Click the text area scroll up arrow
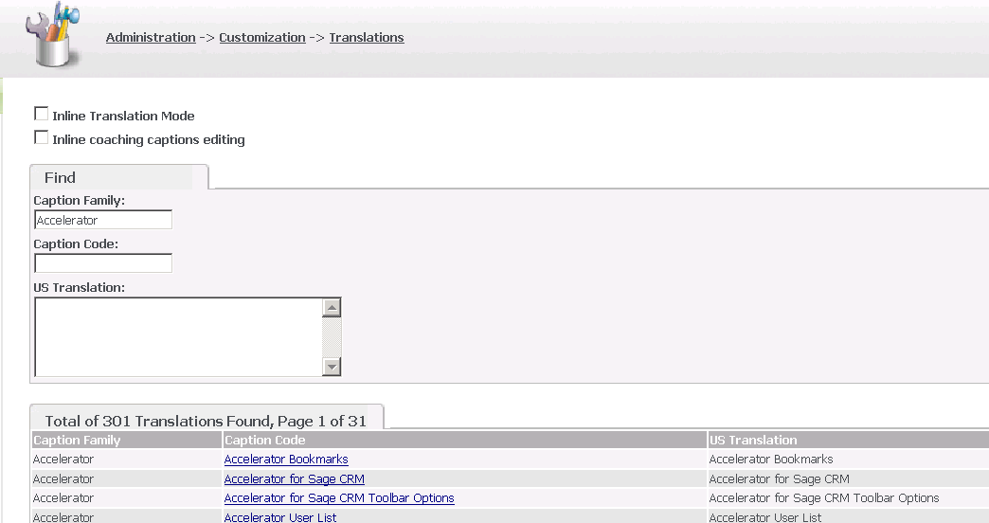The width and height of the screenshot is (989, 523). click(x=332, y=307)
